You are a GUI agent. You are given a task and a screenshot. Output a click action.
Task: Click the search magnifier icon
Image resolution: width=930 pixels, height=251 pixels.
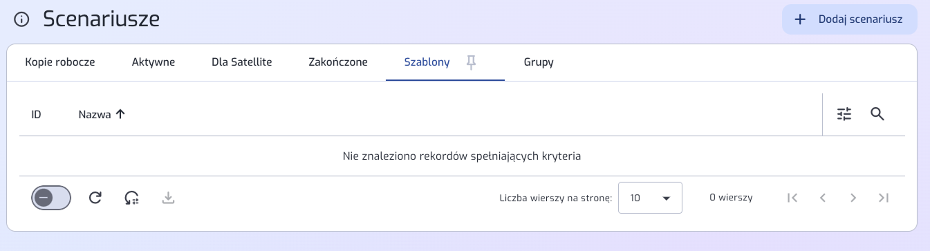877,114
